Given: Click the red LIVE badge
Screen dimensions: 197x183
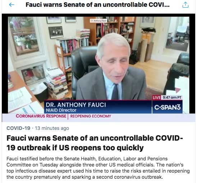Looking at the screenshot, I should [156, 98].
